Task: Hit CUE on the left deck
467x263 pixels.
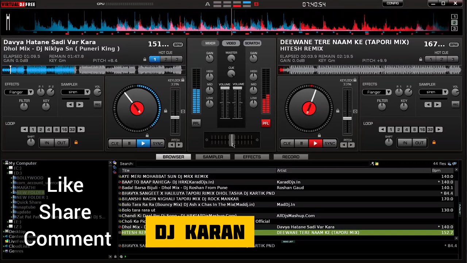Action: click(115, 144)
